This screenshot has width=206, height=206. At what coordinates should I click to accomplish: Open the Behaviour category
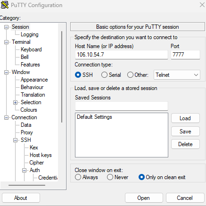tap(32, 87)
